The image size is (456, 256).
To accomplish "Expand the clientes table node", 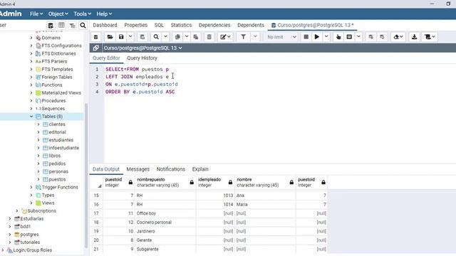I will [x=38, y=124].
